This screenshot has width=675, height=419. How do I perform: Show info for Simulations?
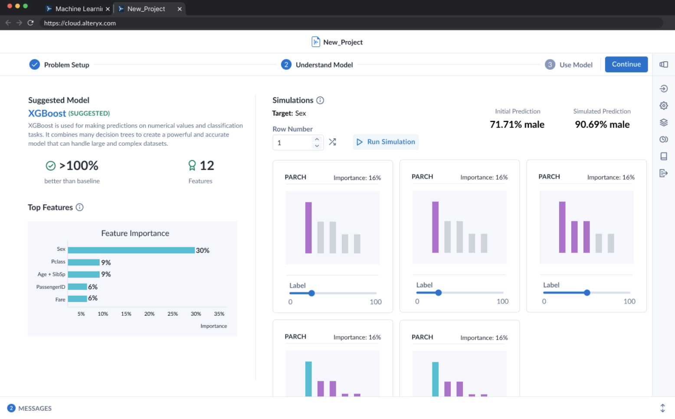pyautogui.click(x=320, y=100)
